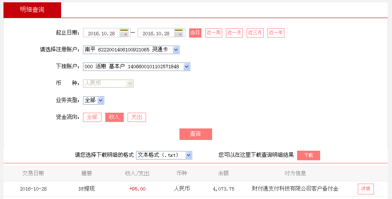Choose the 近一周 date range shortcut
392x199 pixels.
point(213,33)
